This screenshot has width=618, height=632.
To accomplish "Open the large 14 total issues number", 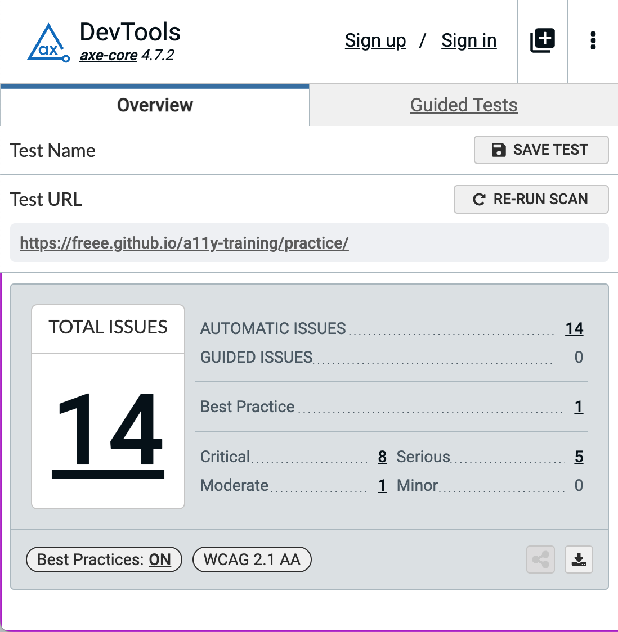I will click(108, 431).
